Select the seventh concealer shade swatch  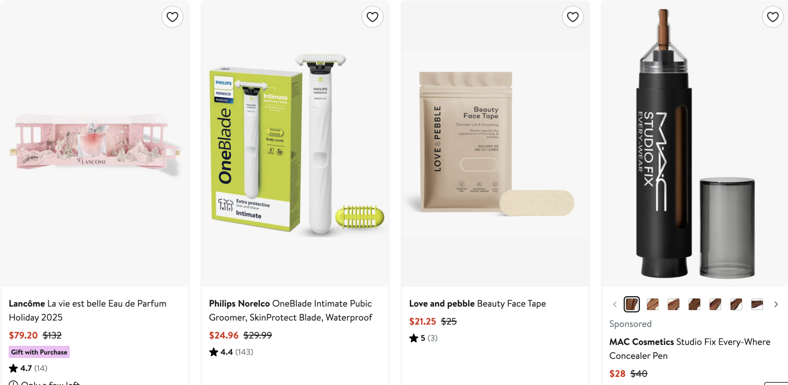757,304
